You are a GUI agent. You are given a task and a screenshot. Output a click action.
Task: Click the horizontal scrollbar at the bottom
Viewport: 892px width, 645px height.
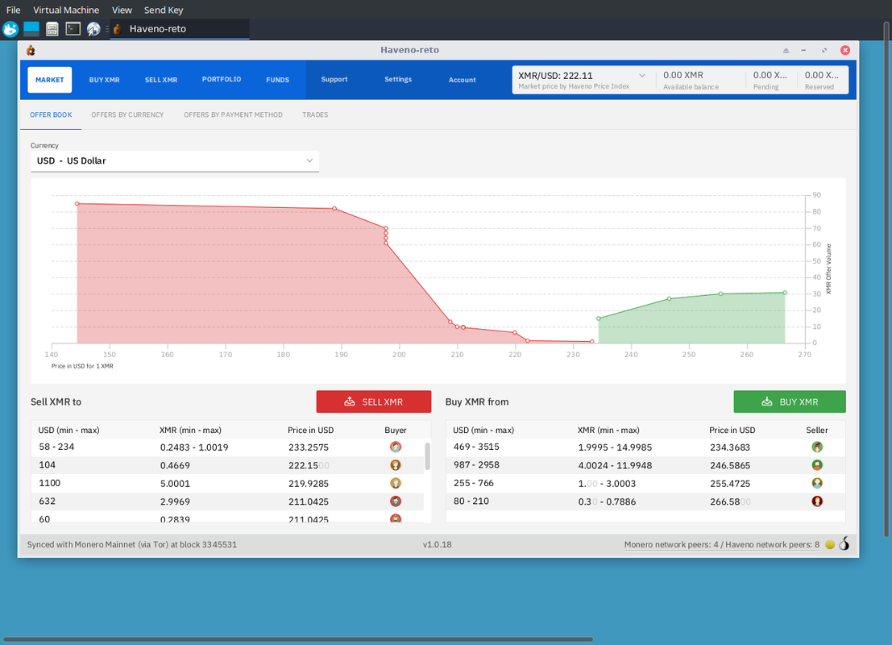[x=298, y=640]
